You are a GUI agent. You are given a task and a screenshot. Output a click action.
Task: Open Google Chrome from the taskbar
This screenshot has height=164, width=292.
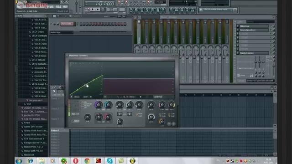(x=87, y=161)
